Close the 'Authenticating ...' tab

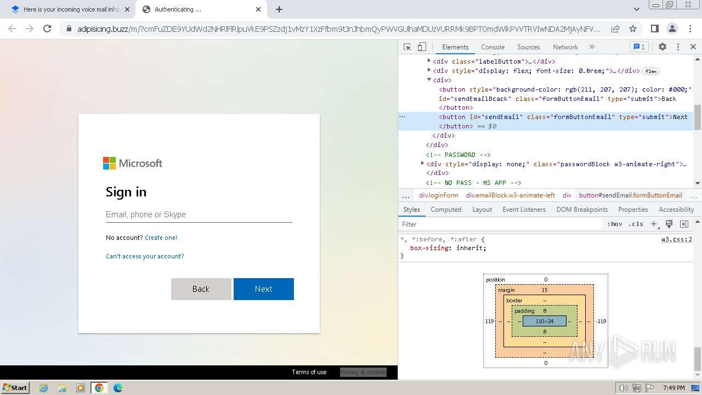(258, 9)
